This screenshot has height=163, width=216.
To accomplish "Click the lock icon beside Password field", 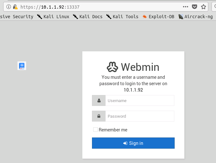I will click(99, 116).
